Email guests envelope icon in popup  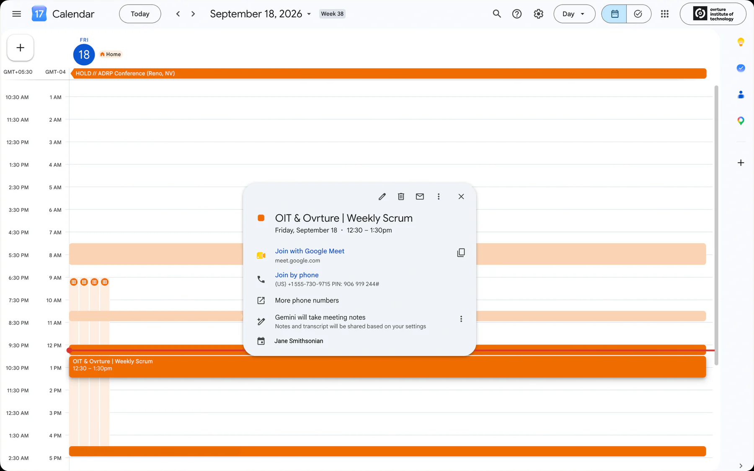pyautogui.click(x=420, y=196)
